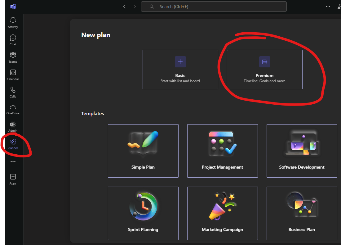
Task: Click the Premium timeline icon
Action: pyautogui.click(x=265, y=62)
